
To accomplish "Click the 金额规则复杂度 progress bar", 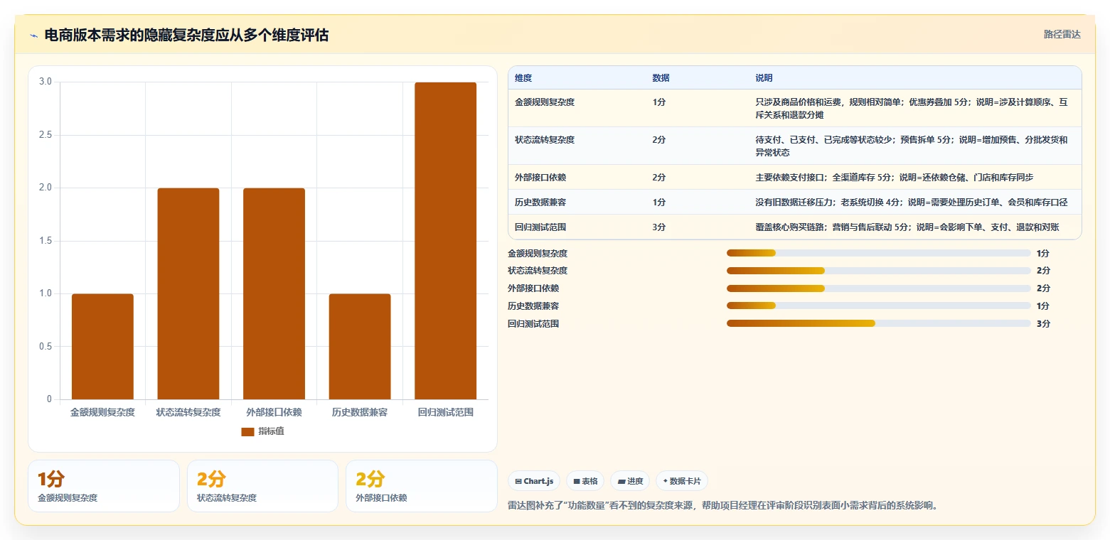I will pyautogui.click(x=878, y=253).
